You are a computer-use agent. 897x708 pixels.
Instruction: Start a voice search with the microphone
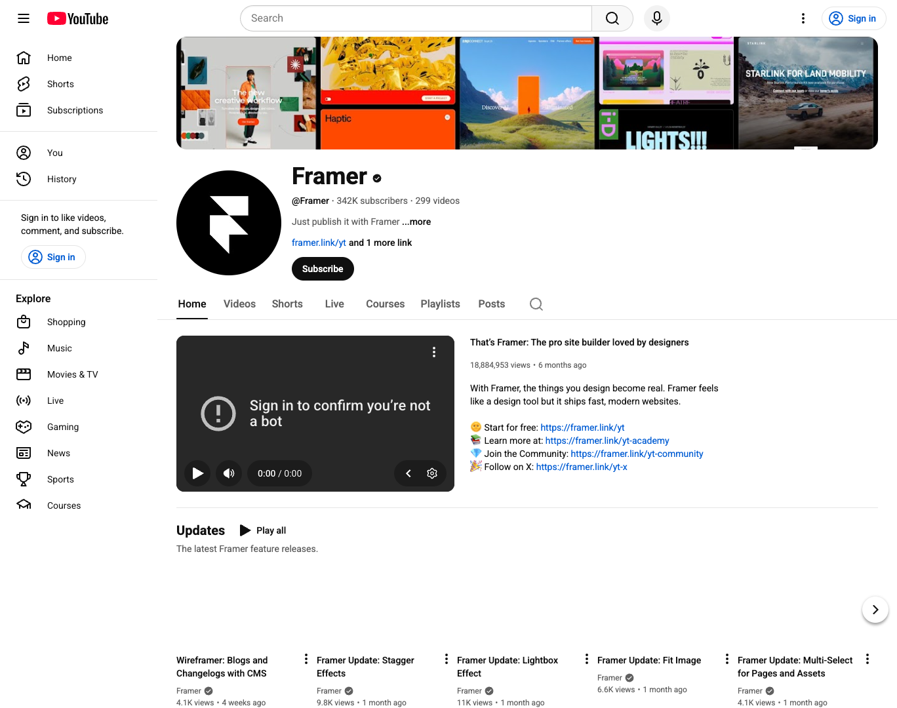click(656, 18)
